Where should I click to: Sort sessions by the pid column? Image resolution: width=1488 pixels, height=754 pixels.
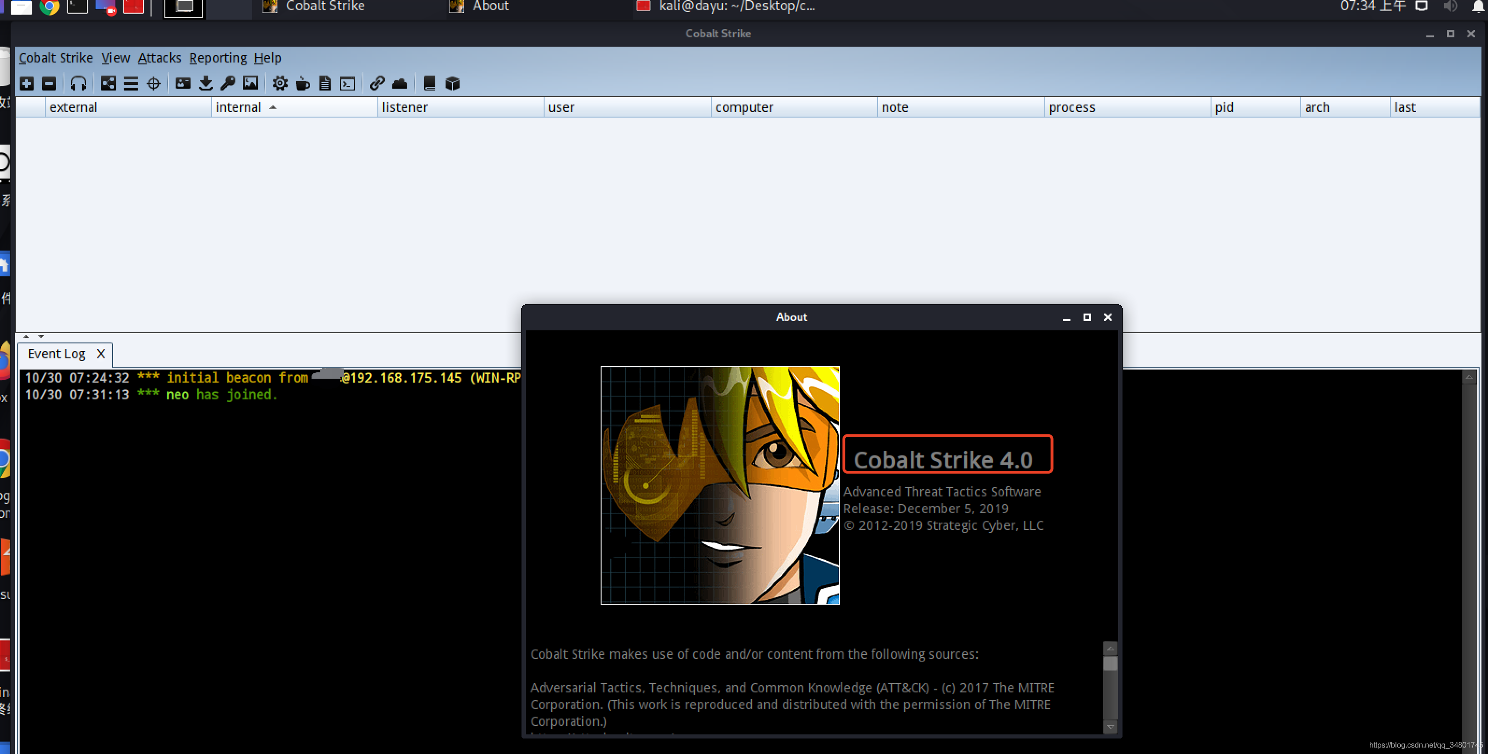click(x=1255, y=107)
